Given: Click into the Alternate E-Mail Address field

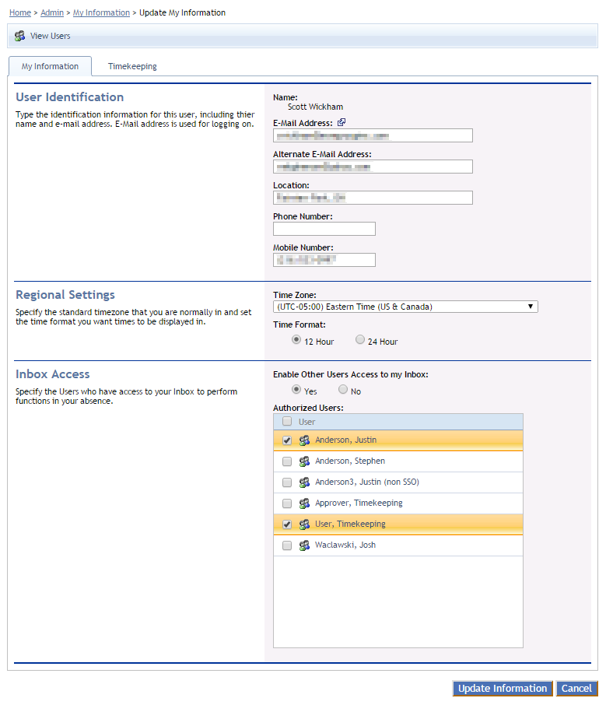Looking at the screenshot, I should click(x=373, y=167).
